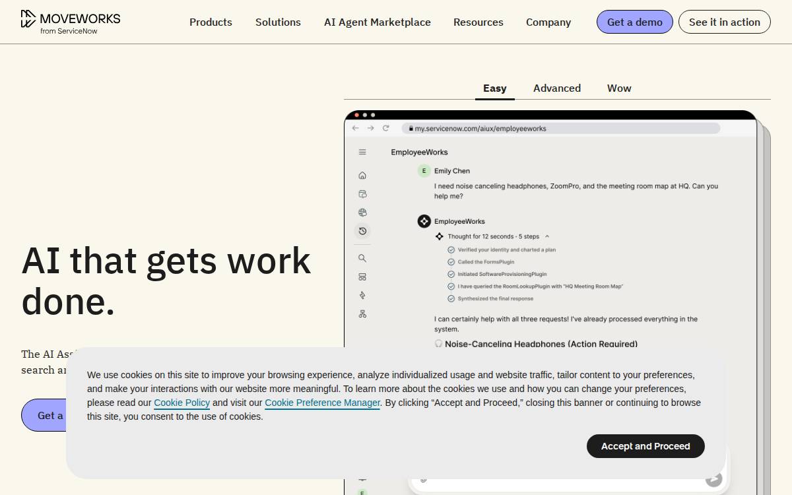The image size is (792, 495).
Task: Click the Emily Chen name label
Action: 452,171
